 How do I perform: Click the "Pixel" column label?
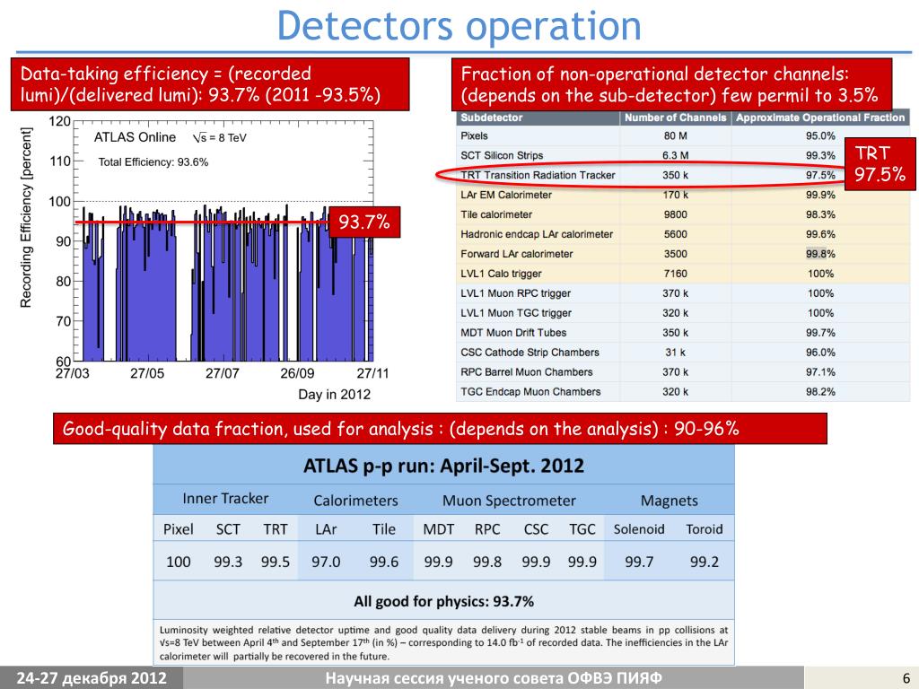click(x=179, y=529)
